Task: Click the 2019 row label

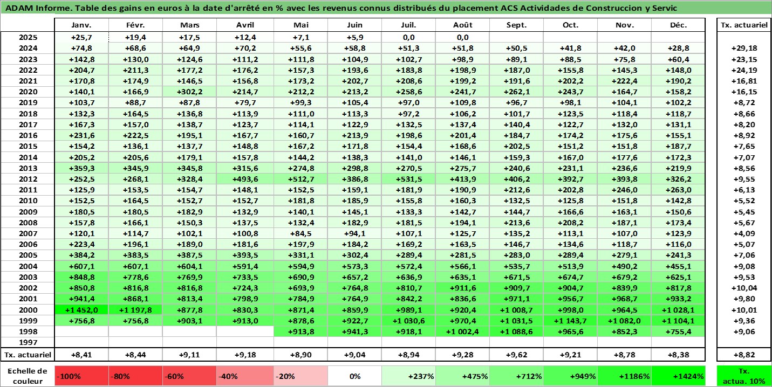Action: (x=28, y=102)
